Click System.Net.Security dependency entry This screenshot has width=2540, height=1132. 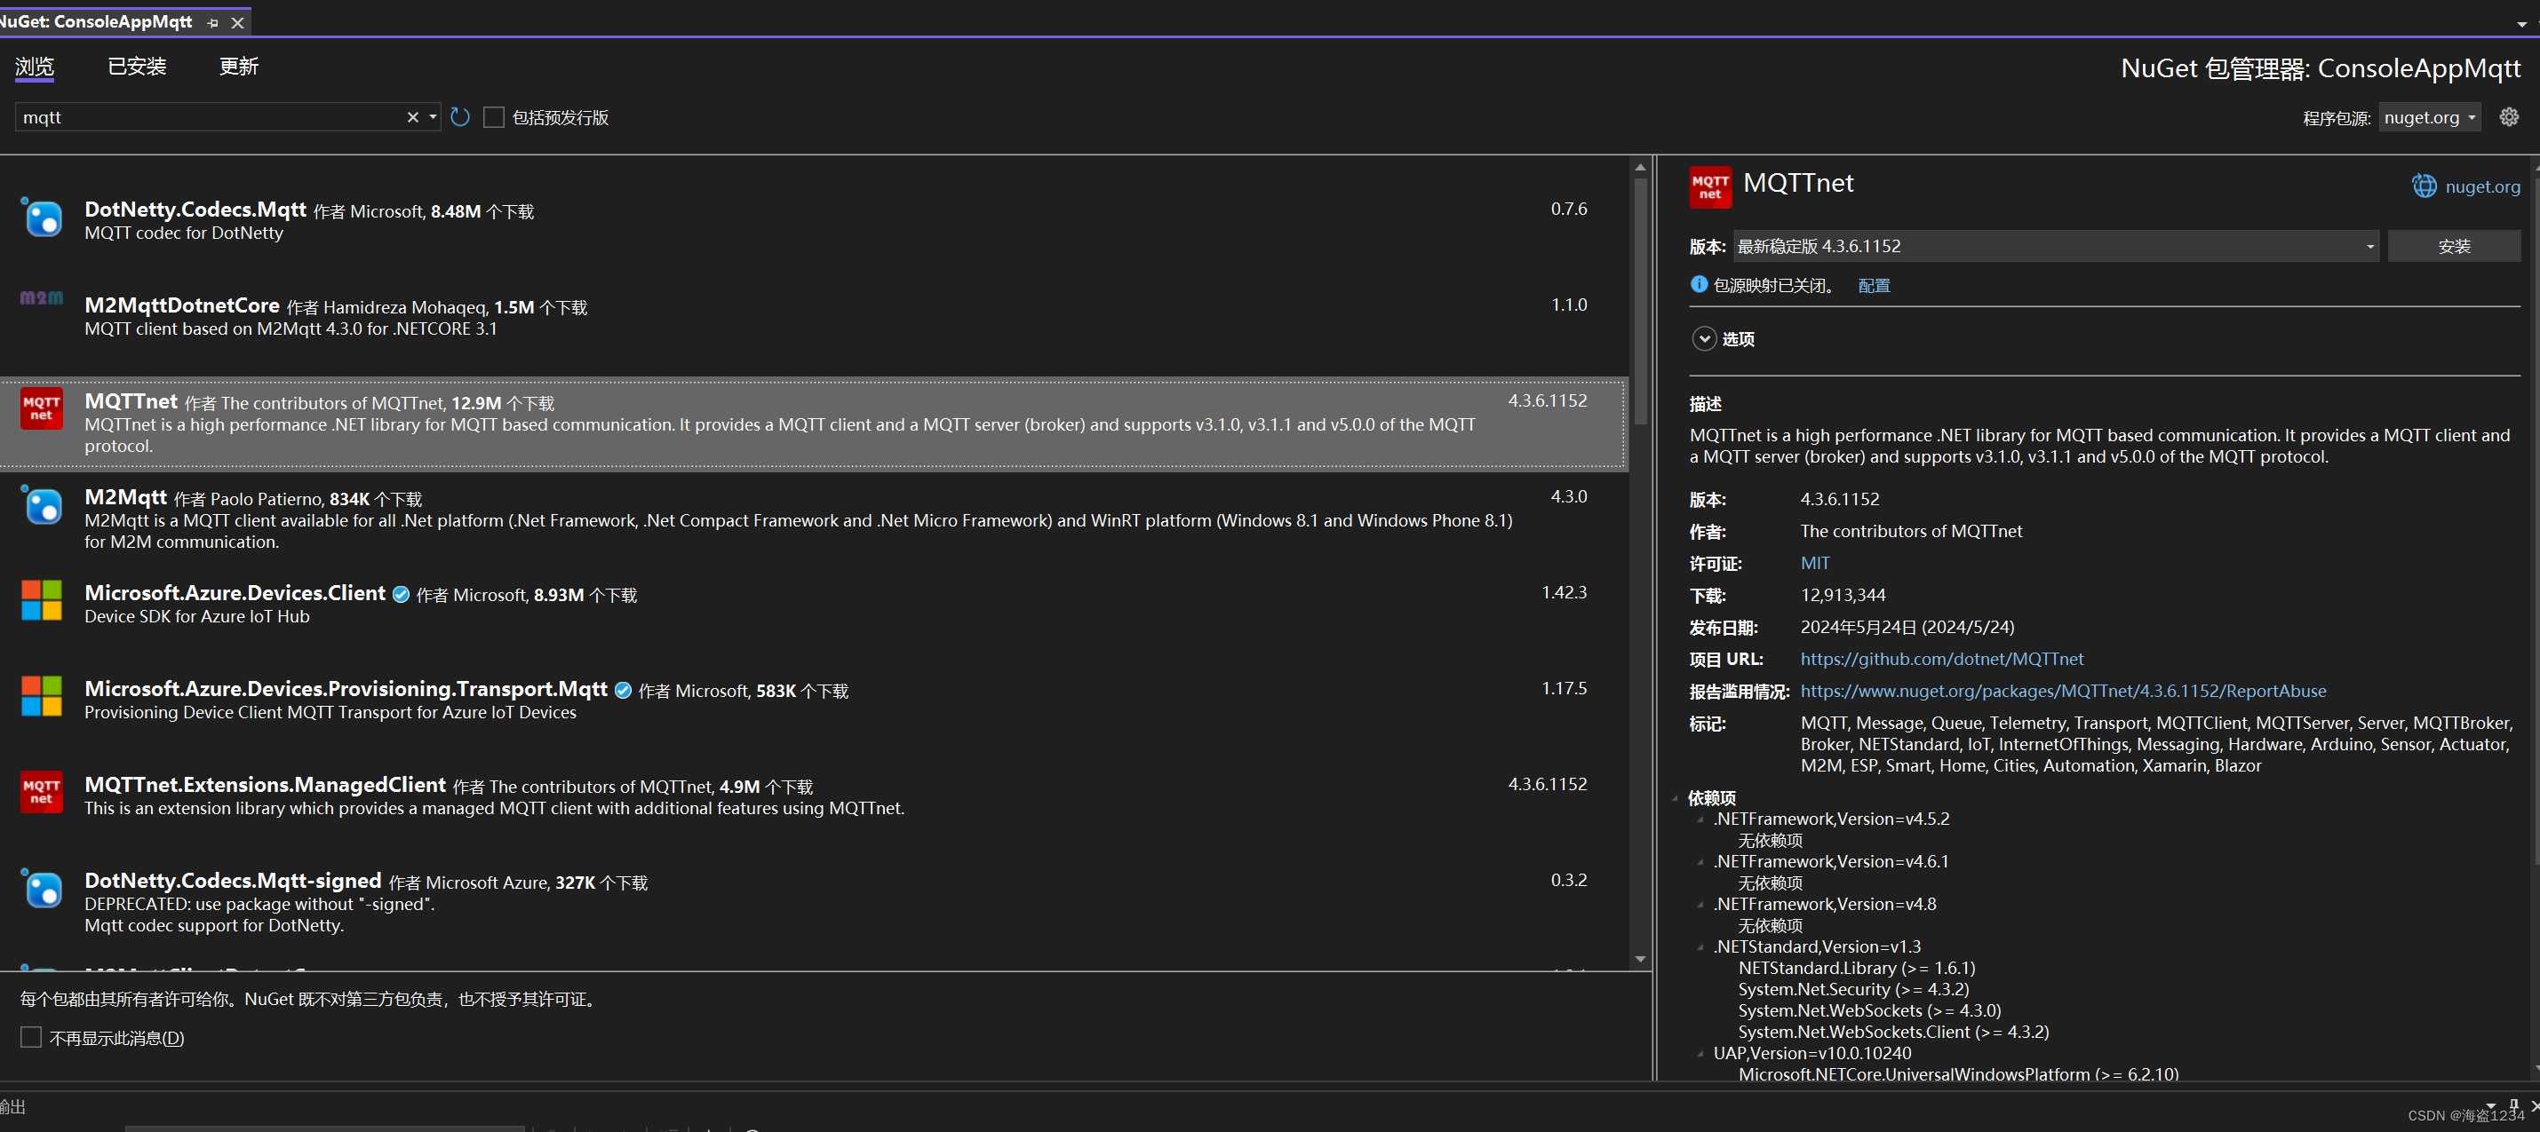coord(1852,989)
